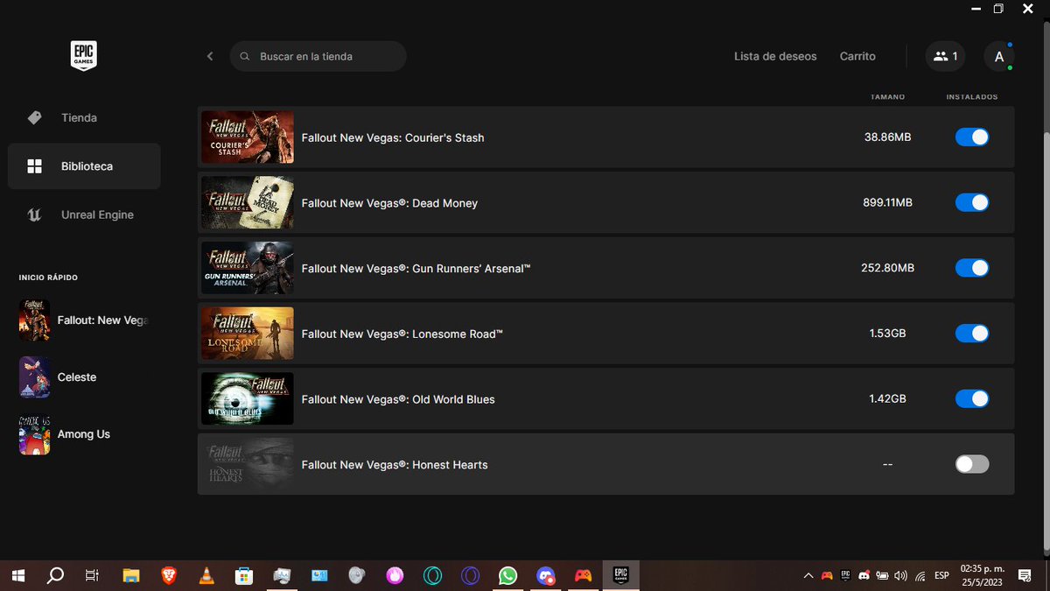Screen dimensions: 1050x591
Task: Toggle Gun Runners' Arsenal installation switch
Action: coord(972,268)
